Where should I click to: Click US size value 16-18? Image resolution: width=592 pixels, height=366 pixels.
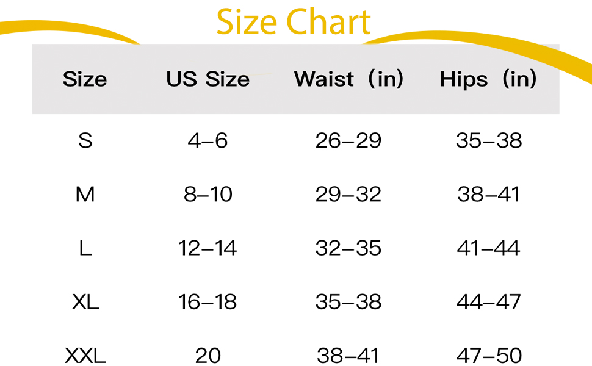point(208,302)
